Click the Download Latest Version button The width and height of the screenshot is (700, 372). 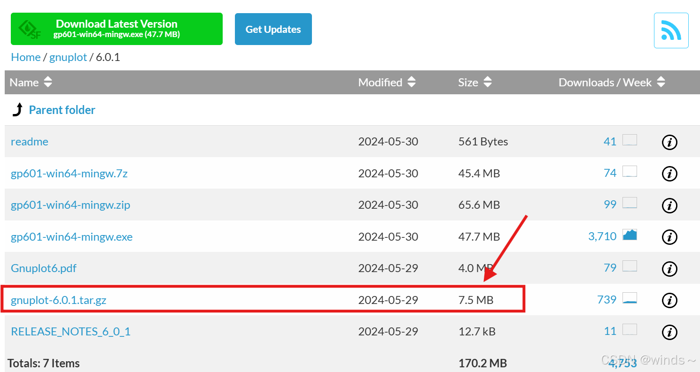[x=117, y=29]
